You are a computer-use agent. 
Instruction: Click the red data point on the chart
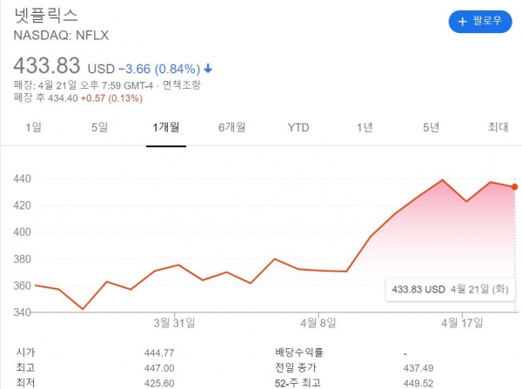[515, 186]
